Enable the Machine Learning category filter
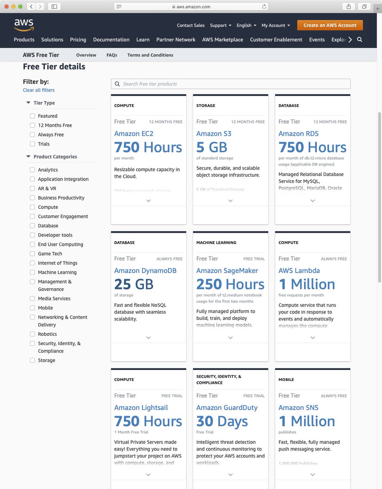The width and height of the screenshot is (382, 489). 33,272
